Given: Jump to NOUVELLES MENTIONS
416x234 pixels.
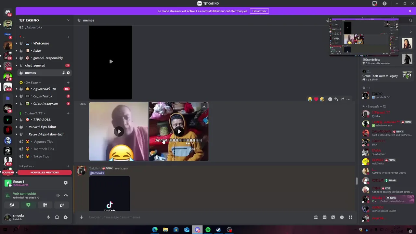Looking at the screenshot, I should (45, 173).
